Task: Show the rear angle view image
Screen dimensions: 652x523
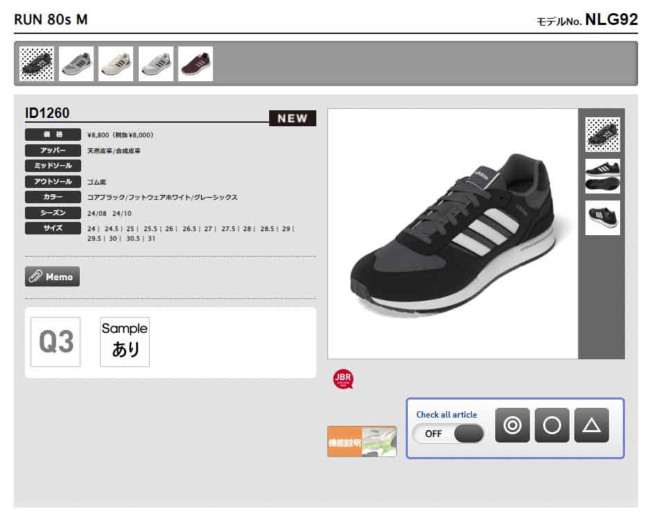Action: pos(603,218)
